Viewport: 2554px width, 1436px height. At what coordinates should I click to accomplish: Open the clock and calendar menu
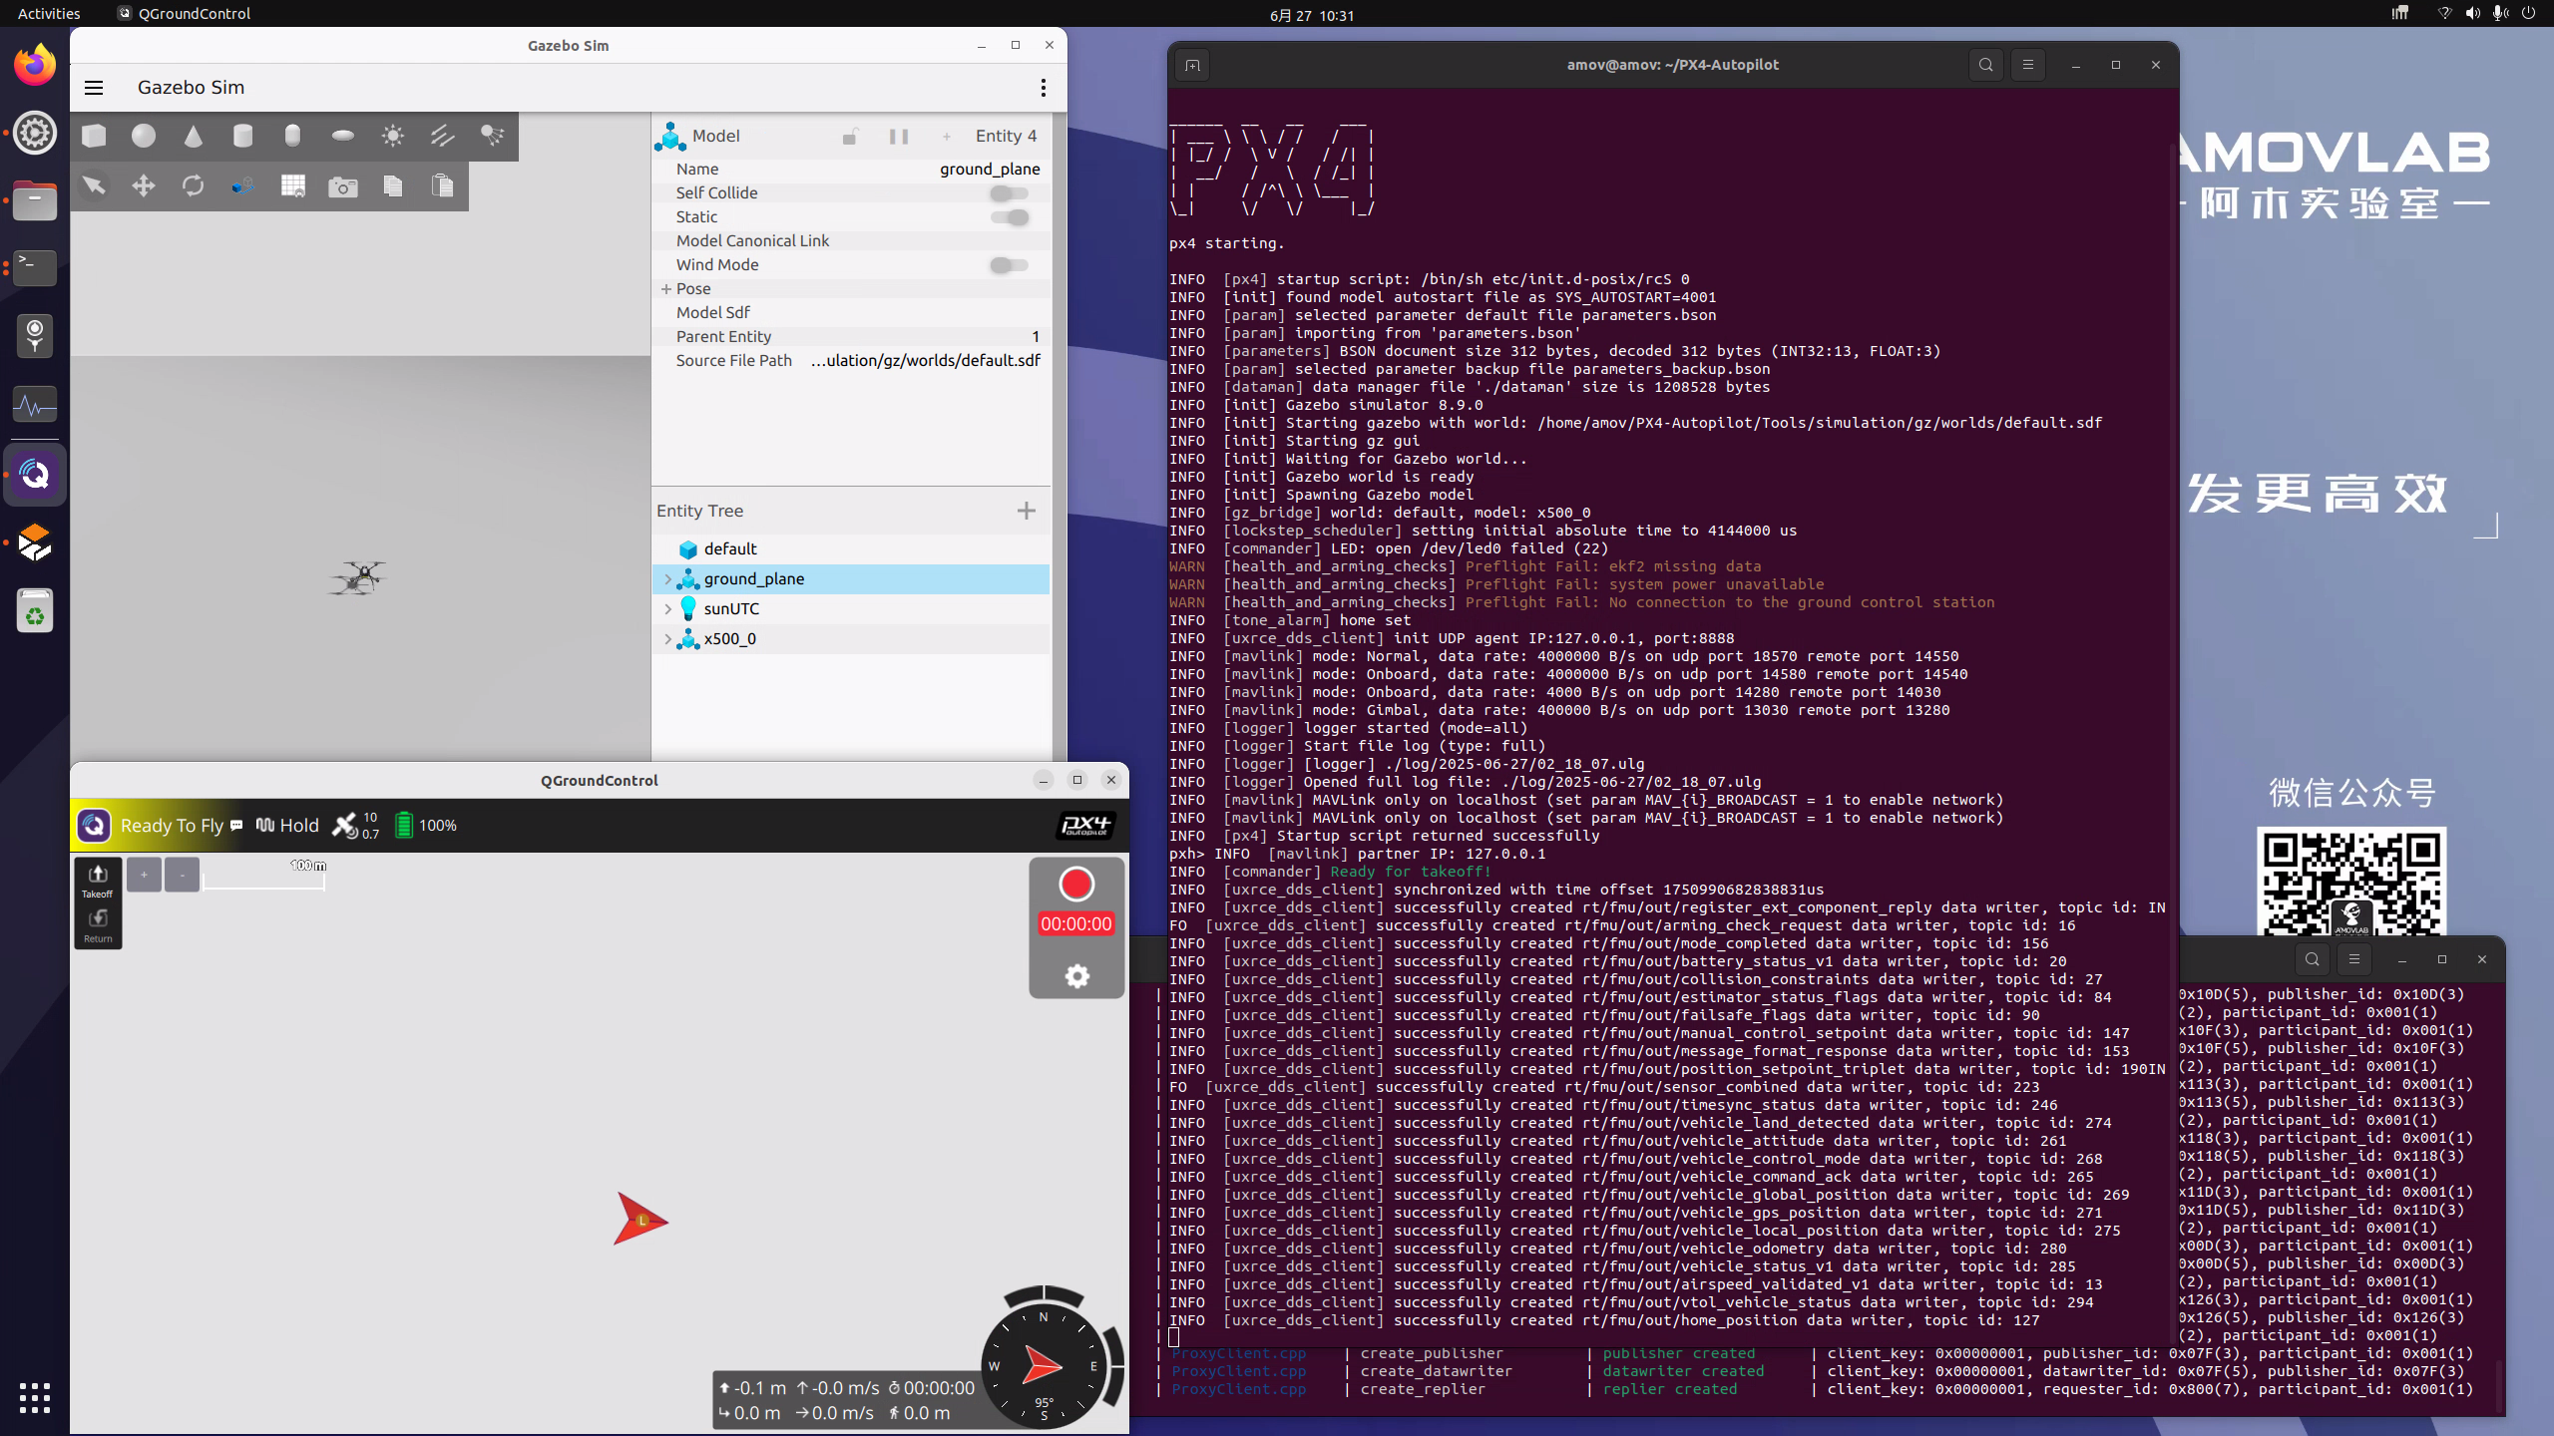[1312, 15]
